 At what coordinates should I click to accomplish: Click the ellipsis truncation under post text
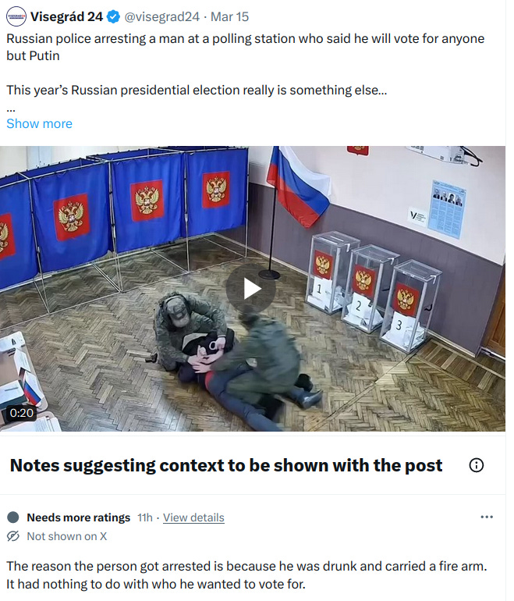tap(11, 110)
